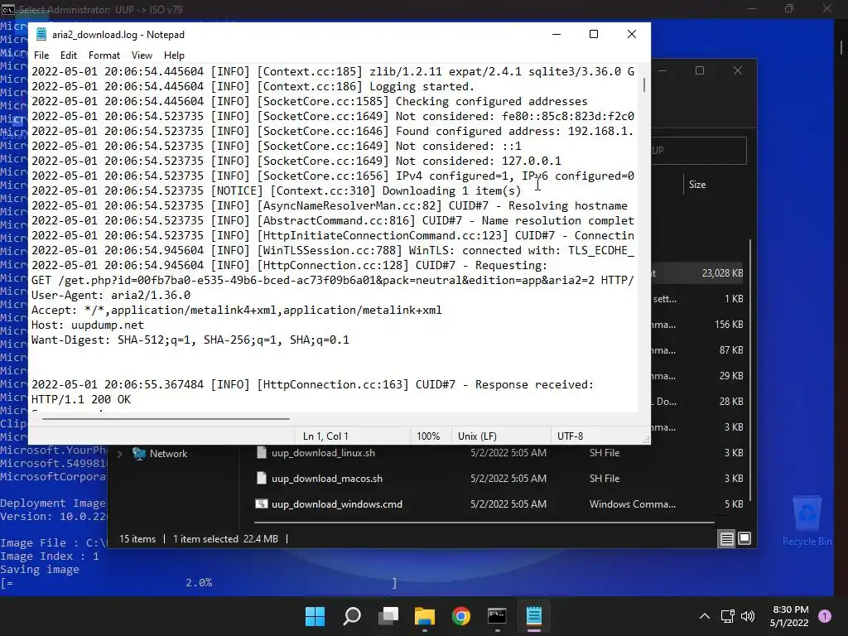The width and height of the screenshot is (848, 636).
Task: Click the Explorer search box
Action: tap(699, 151)
